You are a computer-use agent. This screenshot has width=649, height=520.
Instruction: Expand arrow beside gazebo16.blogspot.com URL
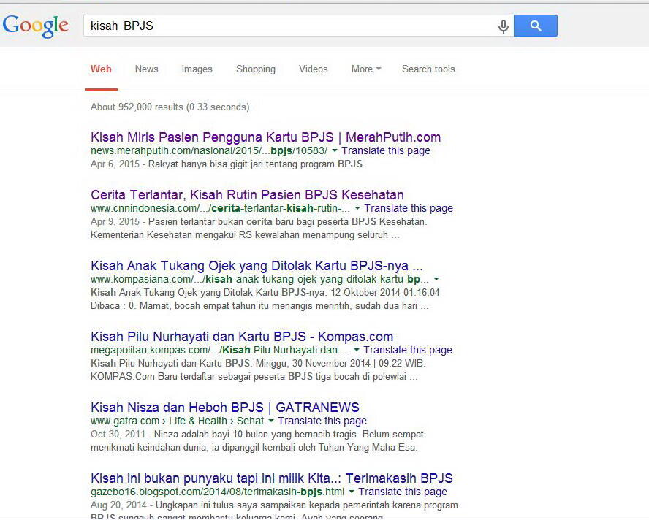pyautogui.click(x=351, y=492)
